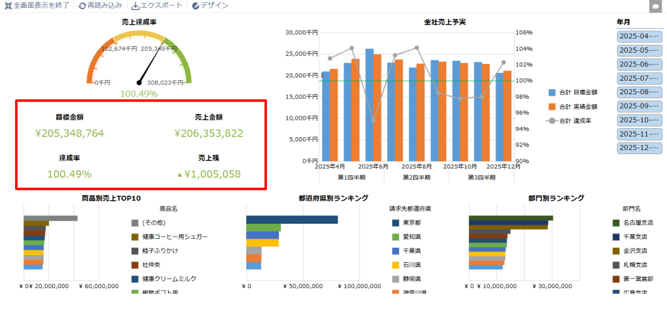
Task: Click the 第2四半期 axis label
Action: 417,177
